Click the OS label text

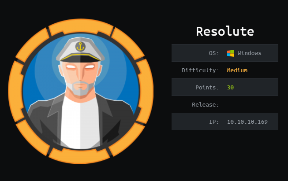[214, 53]
